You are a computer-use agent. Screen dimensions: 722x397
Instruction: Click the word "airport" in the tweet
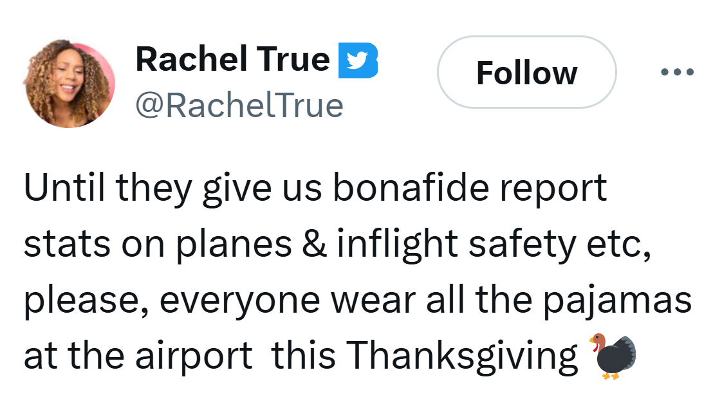point(194,355)
